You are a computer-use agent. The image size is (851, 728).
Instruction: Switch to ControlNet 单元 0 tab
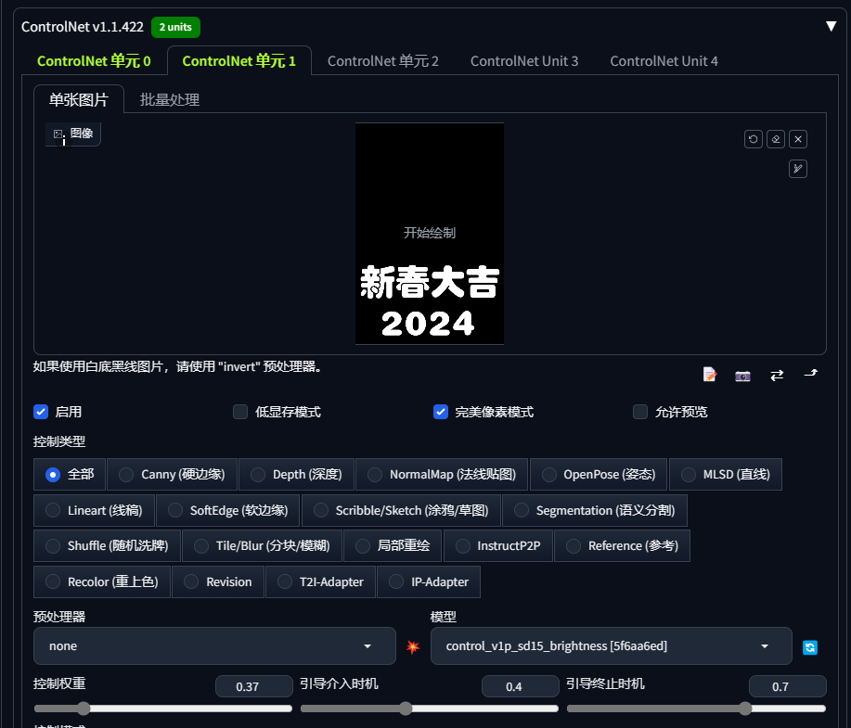(x=94, y=61)
